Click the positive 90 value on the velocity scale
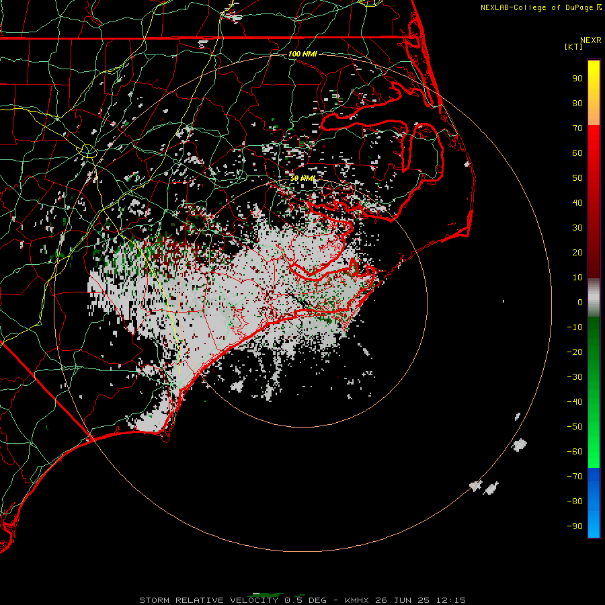Image resolution: width=605 pixels, height=605 pixels. (x=577, y=79)
